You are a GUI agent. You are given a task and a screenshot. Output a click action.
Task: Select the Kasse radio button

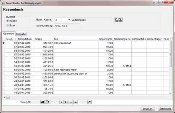pyautogui.click(x=7, y=21)
